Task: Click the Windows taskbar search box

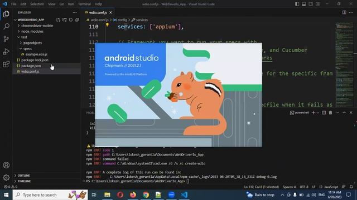Action: coord(50,195)
